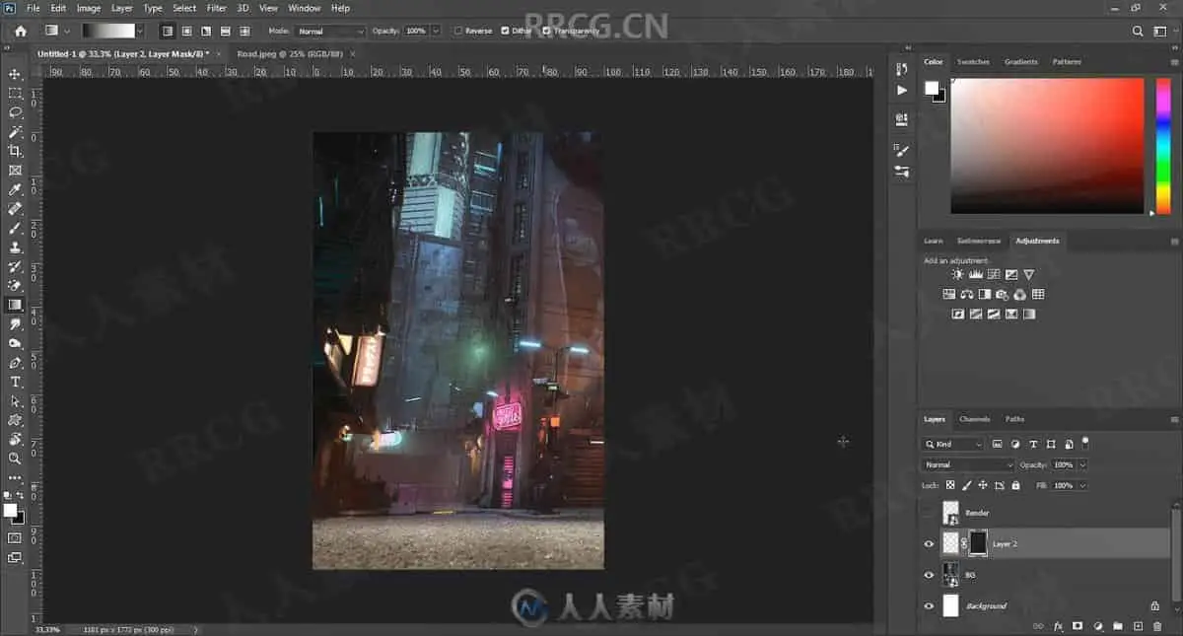Select the Zoom tool in toolbar
1183x636 pixels.
[15, 459]
